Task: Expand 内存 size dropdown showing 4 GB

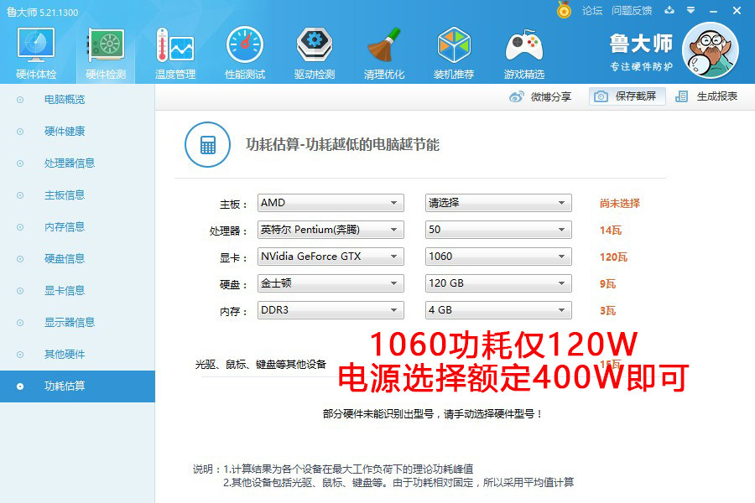Action: [x=498, y=310]
